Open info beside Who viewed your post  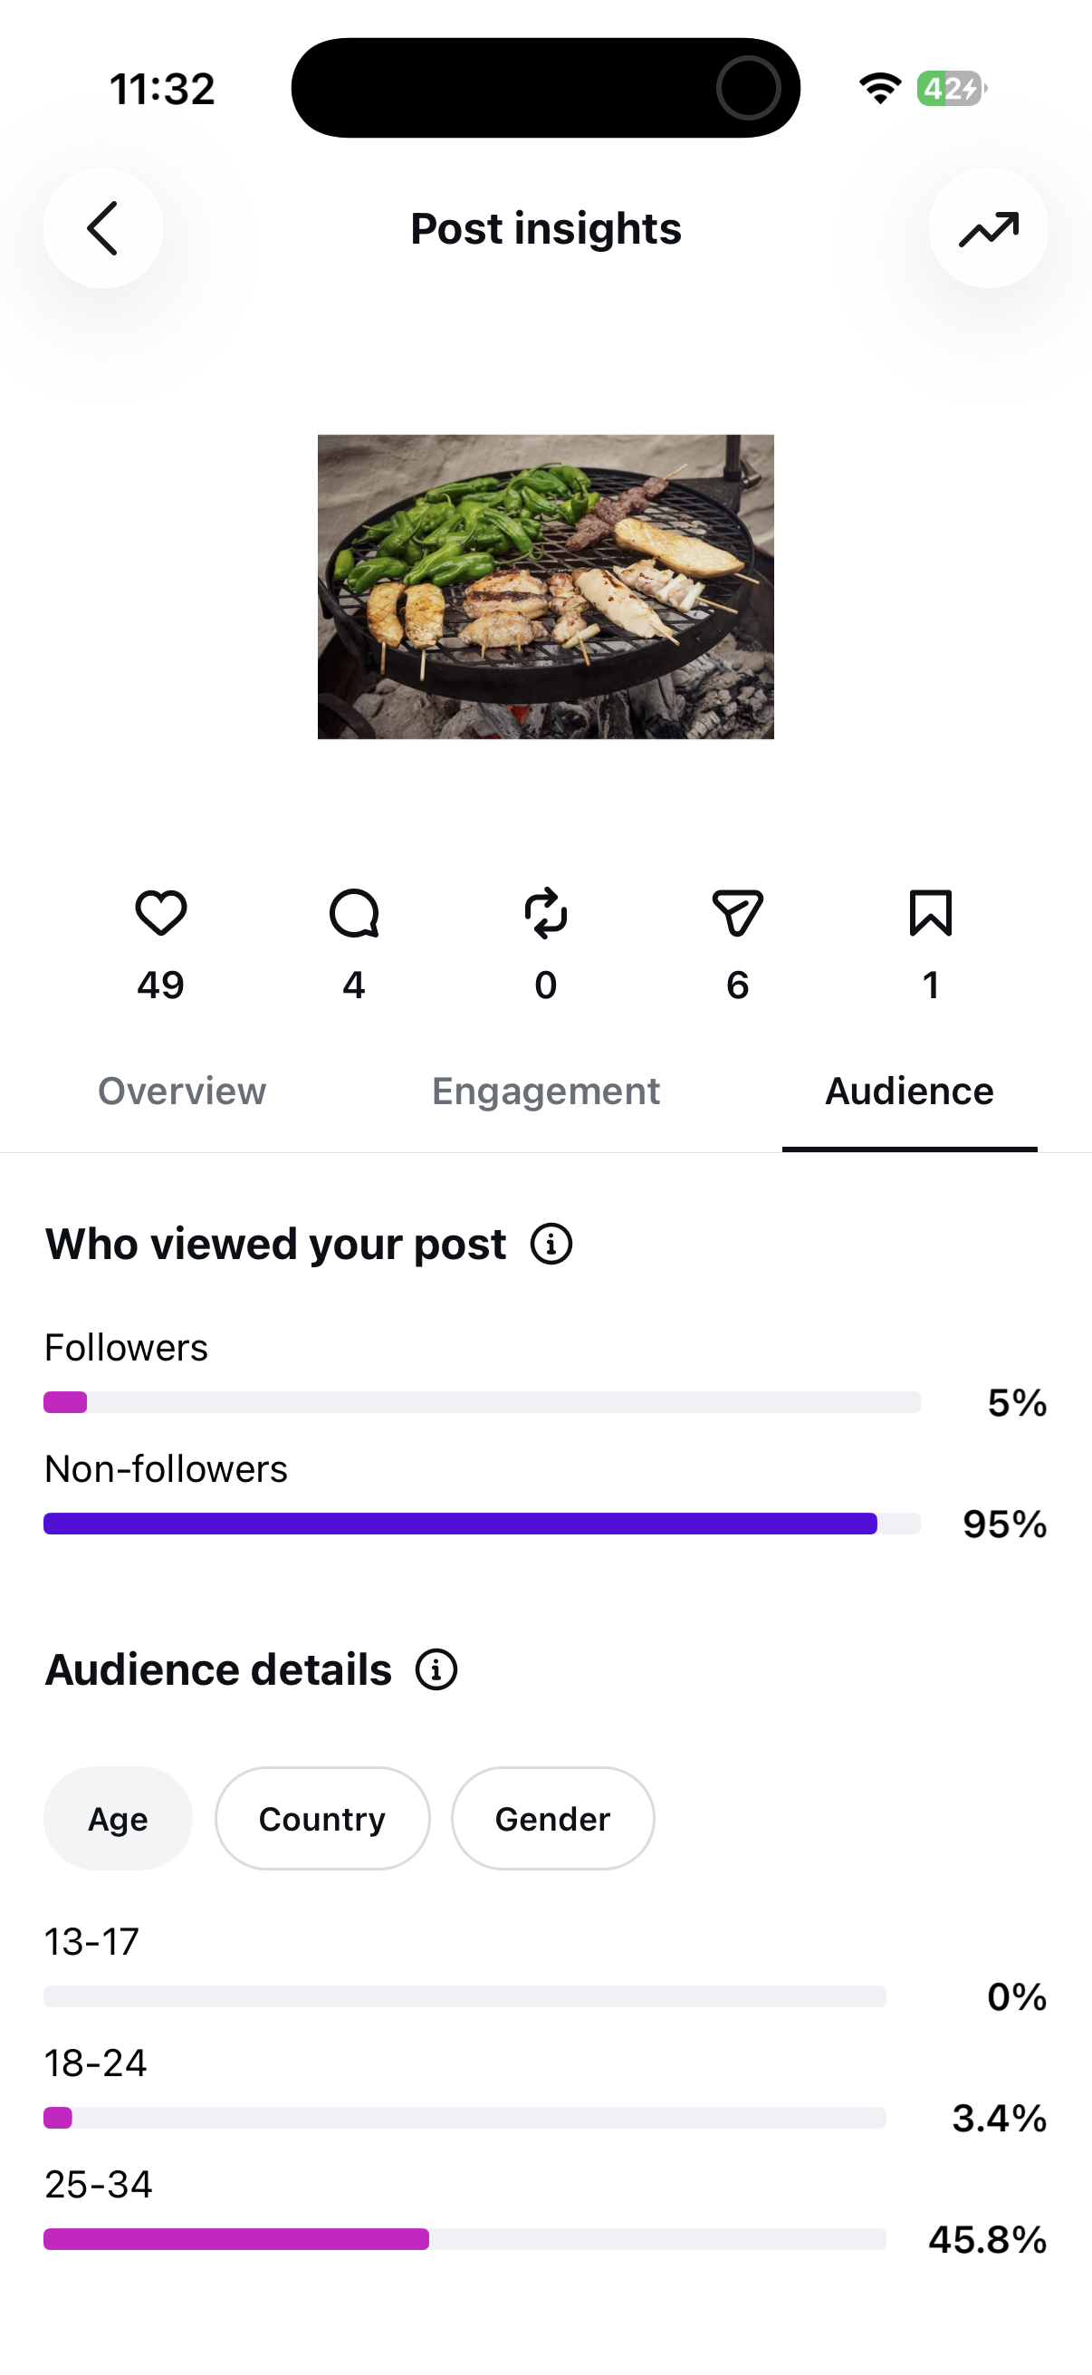(551, 1244)
